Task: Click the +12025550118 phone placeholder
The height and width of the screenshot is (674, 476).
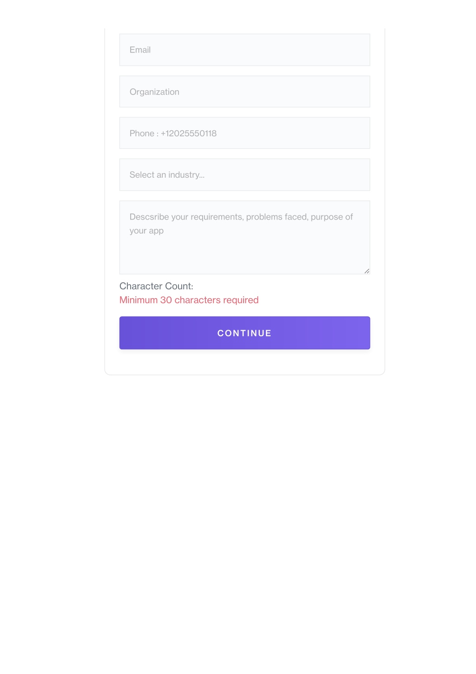Action: pos(189,133)
